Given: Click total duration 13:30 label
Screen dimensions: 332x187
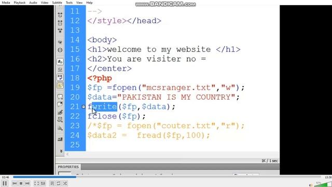Looking at the screenshot, I should click(328, 177).
